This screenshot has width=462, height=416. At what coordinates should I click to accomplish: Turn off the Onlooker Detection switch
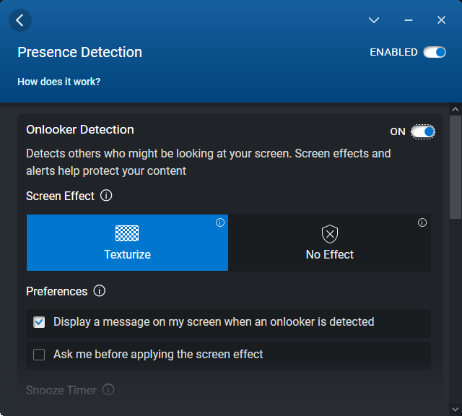[423, 131]
